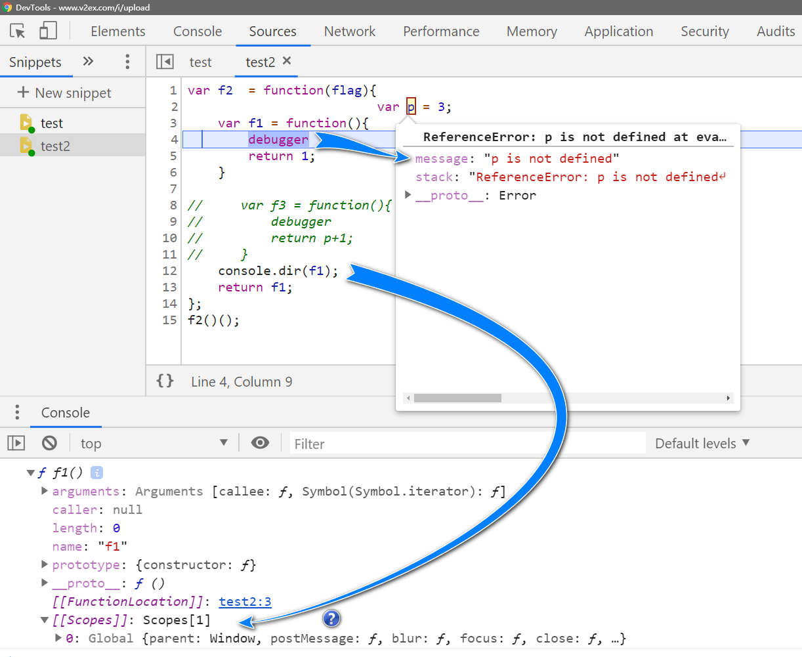Select the Snippets navigator tab
This screenshot has width=802, height=657.
click(35, 62)
